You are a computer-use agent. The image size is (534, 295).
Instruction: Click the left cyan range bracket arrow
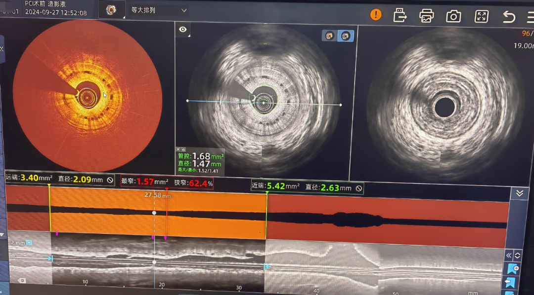tap(50, 258)
